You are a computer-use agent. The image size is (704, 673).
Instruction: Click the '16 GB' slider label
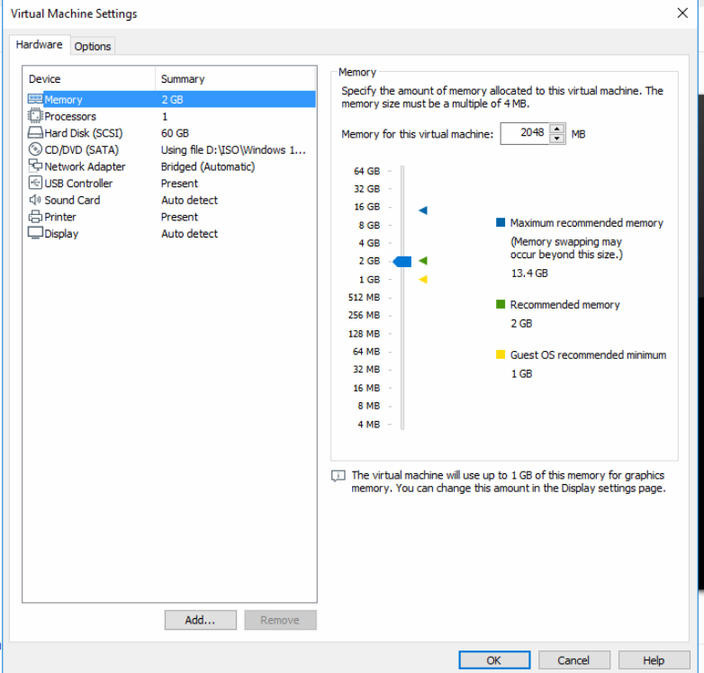pos(366,207)
